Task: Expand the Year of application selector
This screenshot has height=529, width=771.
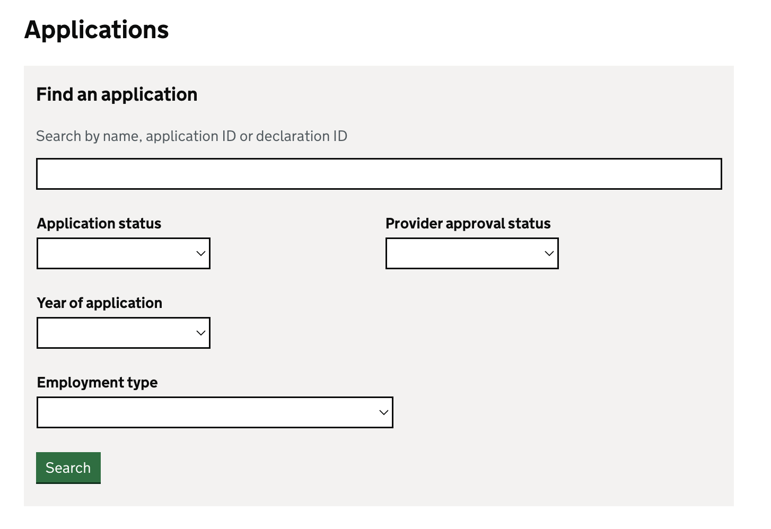Action: coord(123,333)
